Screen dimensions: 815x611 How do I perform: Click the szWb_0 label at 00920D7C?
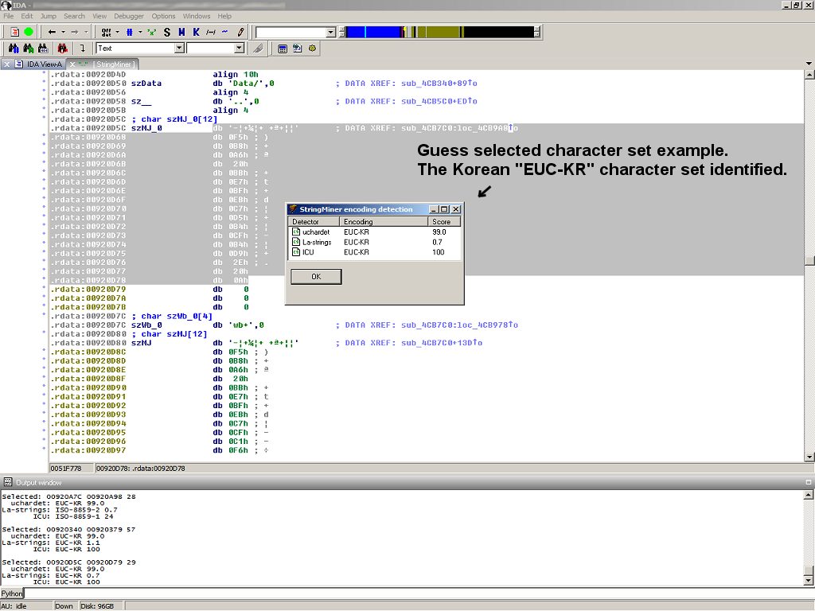tap(146, 325)
